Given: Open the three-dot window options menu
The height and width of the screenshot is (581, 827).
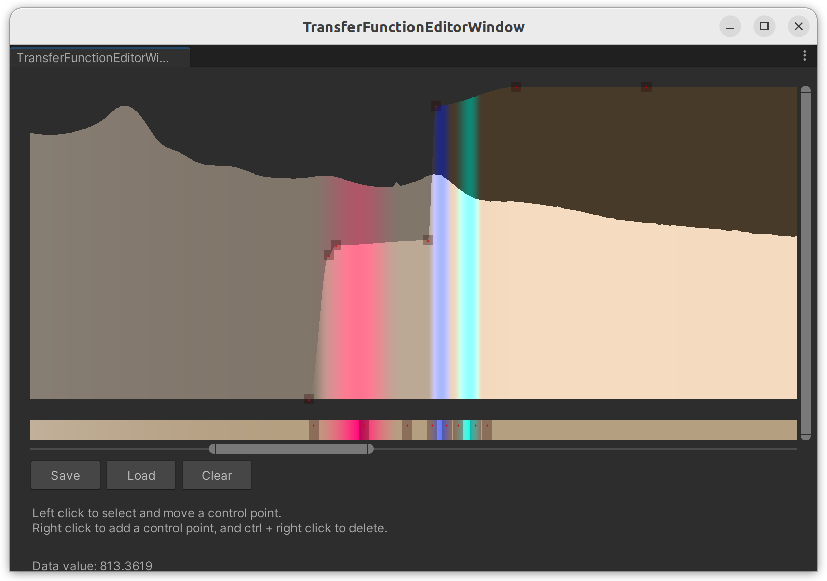Looking at the screenshot, I should coord(804,55).
